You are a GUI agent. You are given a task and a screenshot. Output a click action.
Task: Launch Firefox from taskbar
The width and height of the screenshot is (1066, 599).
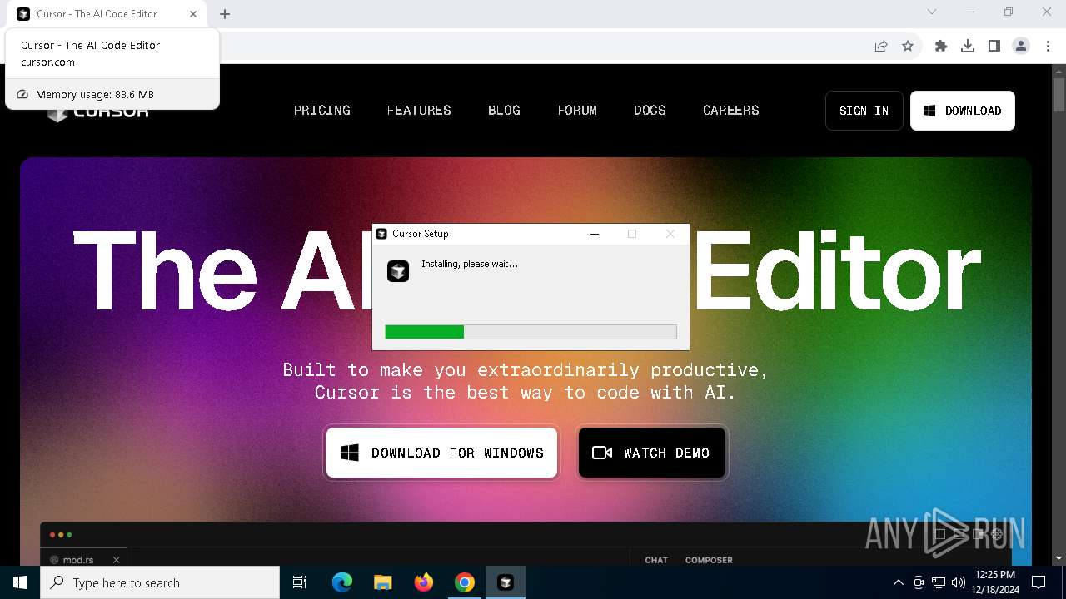[x=424, y=582]
